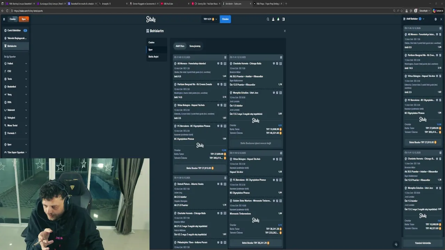Expand CS2 category in sidebar
The image size is (445, 250).
tap(26, 71)
